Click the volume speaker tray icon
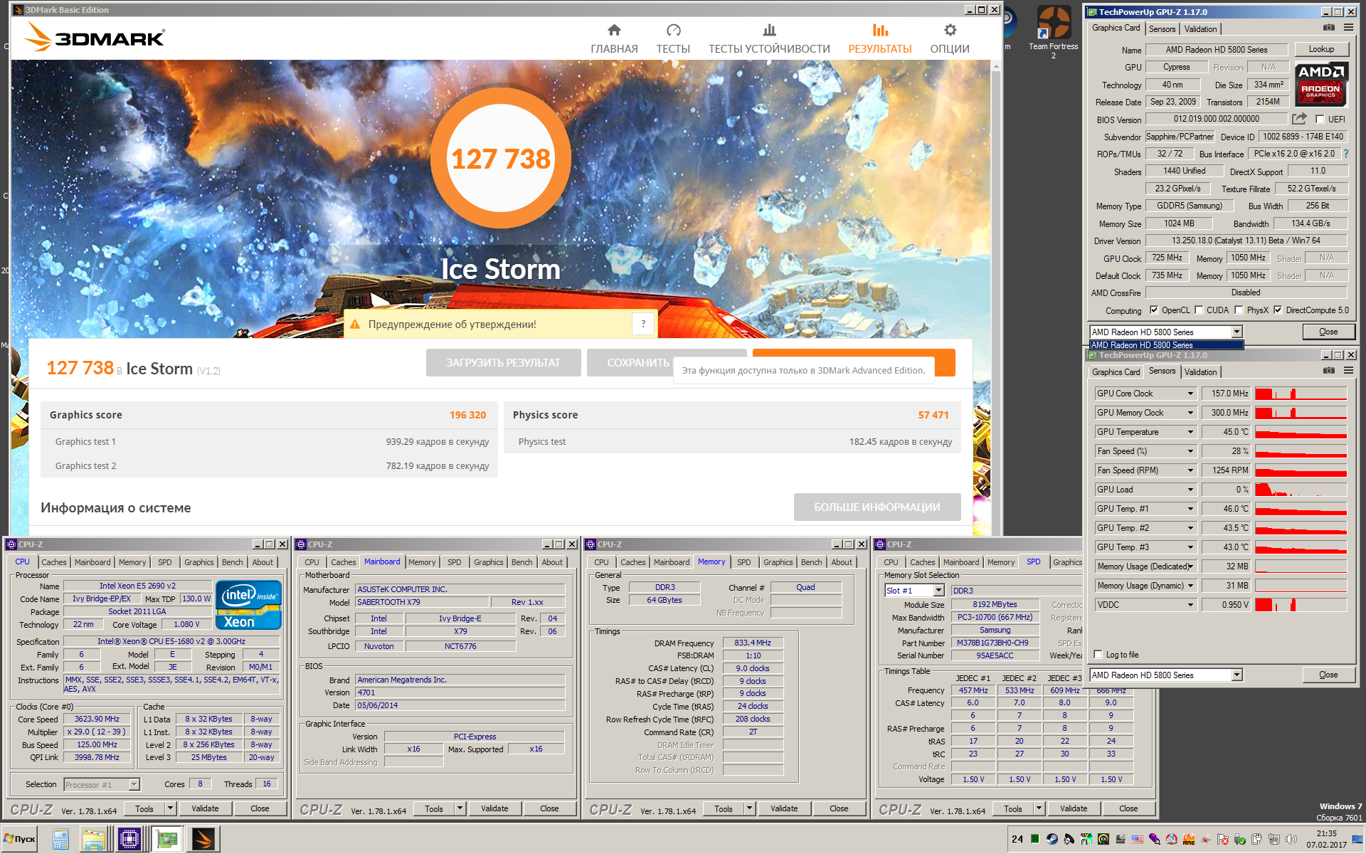 [1291, 840]
